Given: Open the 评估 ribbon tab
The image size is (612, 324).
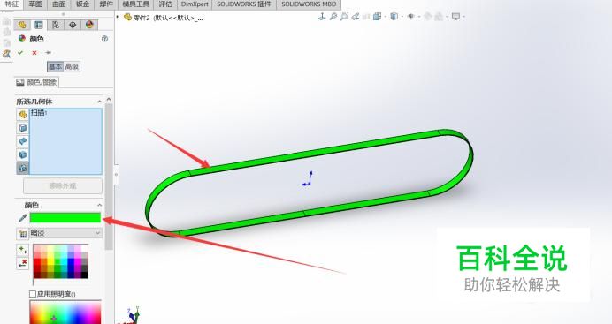Looking at the screenshot, I should point(166,4).
